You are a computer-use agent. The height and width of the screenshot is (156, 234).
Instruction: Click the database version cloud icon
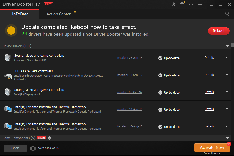point(33,148)
